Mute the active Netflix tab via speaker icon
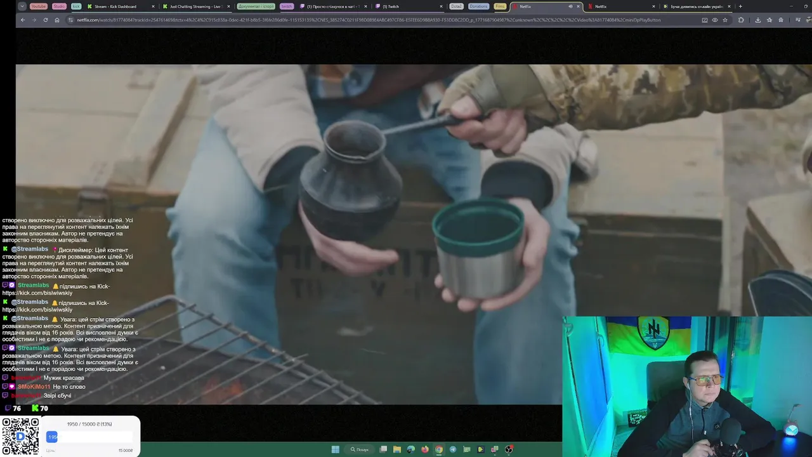The width and height of the screenshot is (812, 457). click(x=570, y=6)
